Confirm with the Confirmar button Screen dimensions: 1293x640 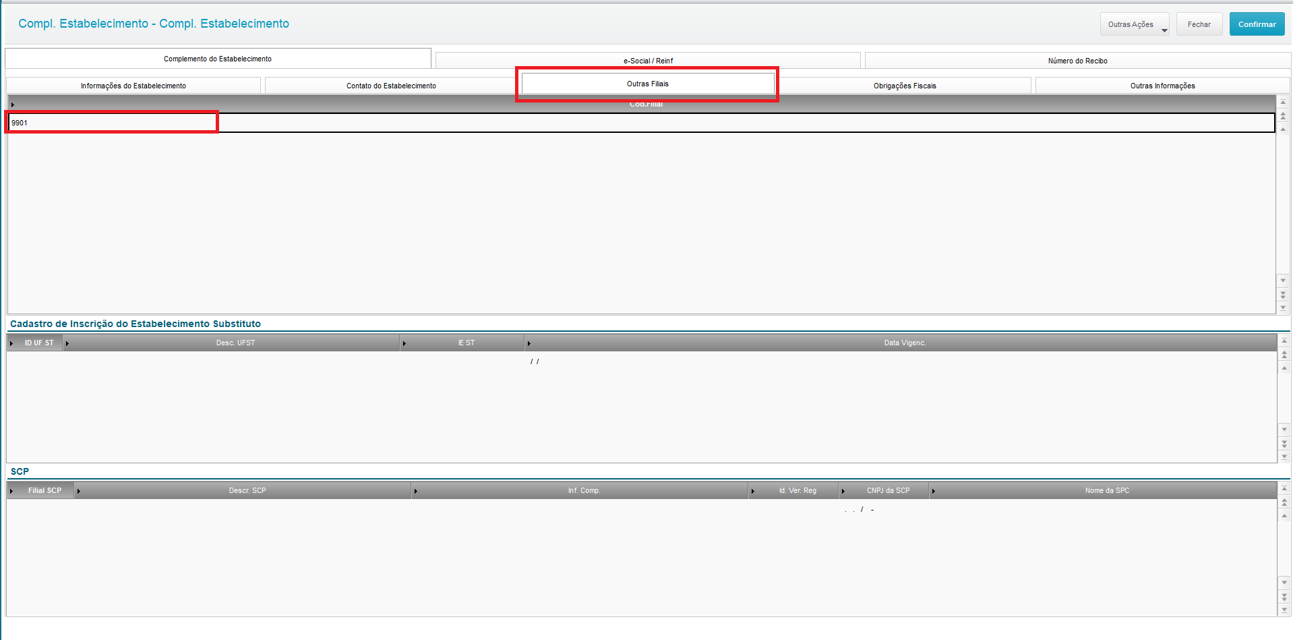point(1257,24)
